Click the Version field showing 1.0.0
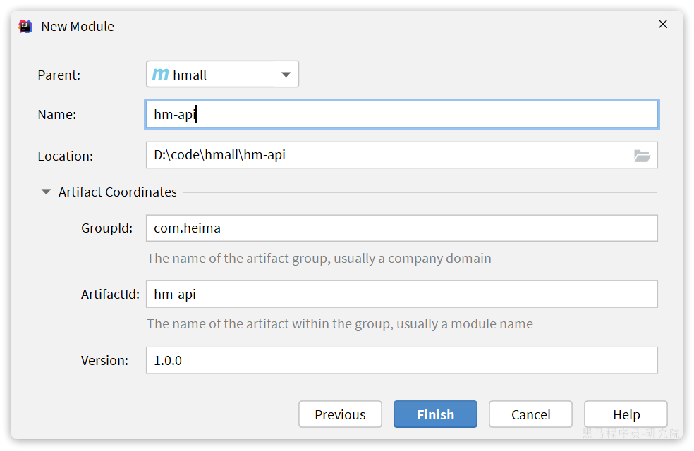Viewport: 694px width, 451px height. [x=401, y=360]
